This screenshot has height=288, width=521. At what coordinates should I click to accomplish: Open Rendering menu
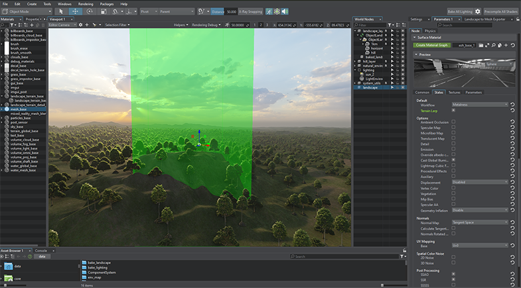click(86, 4)
